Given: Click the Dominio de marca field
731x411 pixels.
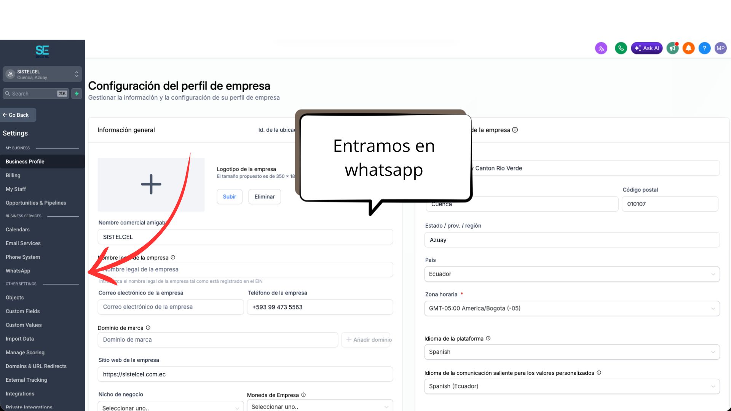Looking at the screenshot, I should 218,339.
